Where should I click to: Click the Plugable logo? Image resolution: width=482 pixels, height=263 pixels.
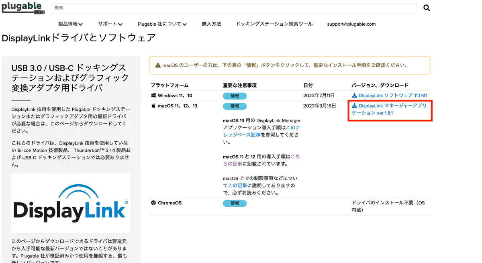tap(23, 8)
